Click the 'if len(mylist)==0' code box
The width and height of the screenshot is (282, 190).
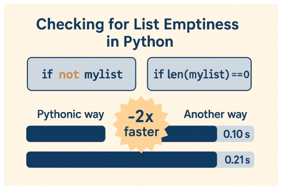click(x=199, y=74)
